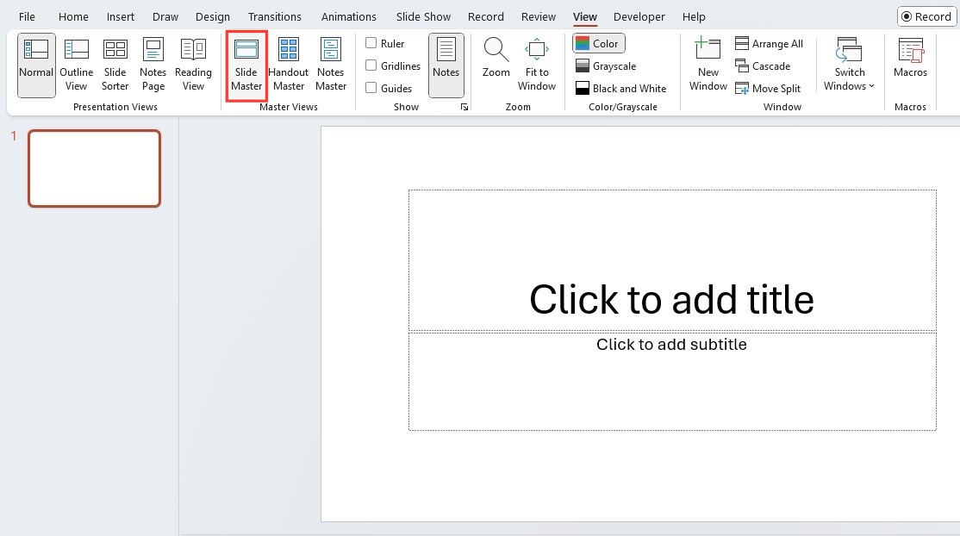Viewport: 960px width, 536px height.
Task: Open the Help tab
Action: [x=694, y=16]
